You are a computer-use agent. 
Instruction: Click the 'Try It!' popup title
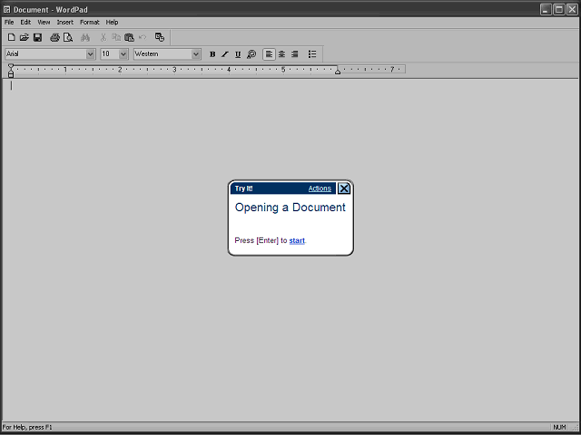tap(243, 188)
